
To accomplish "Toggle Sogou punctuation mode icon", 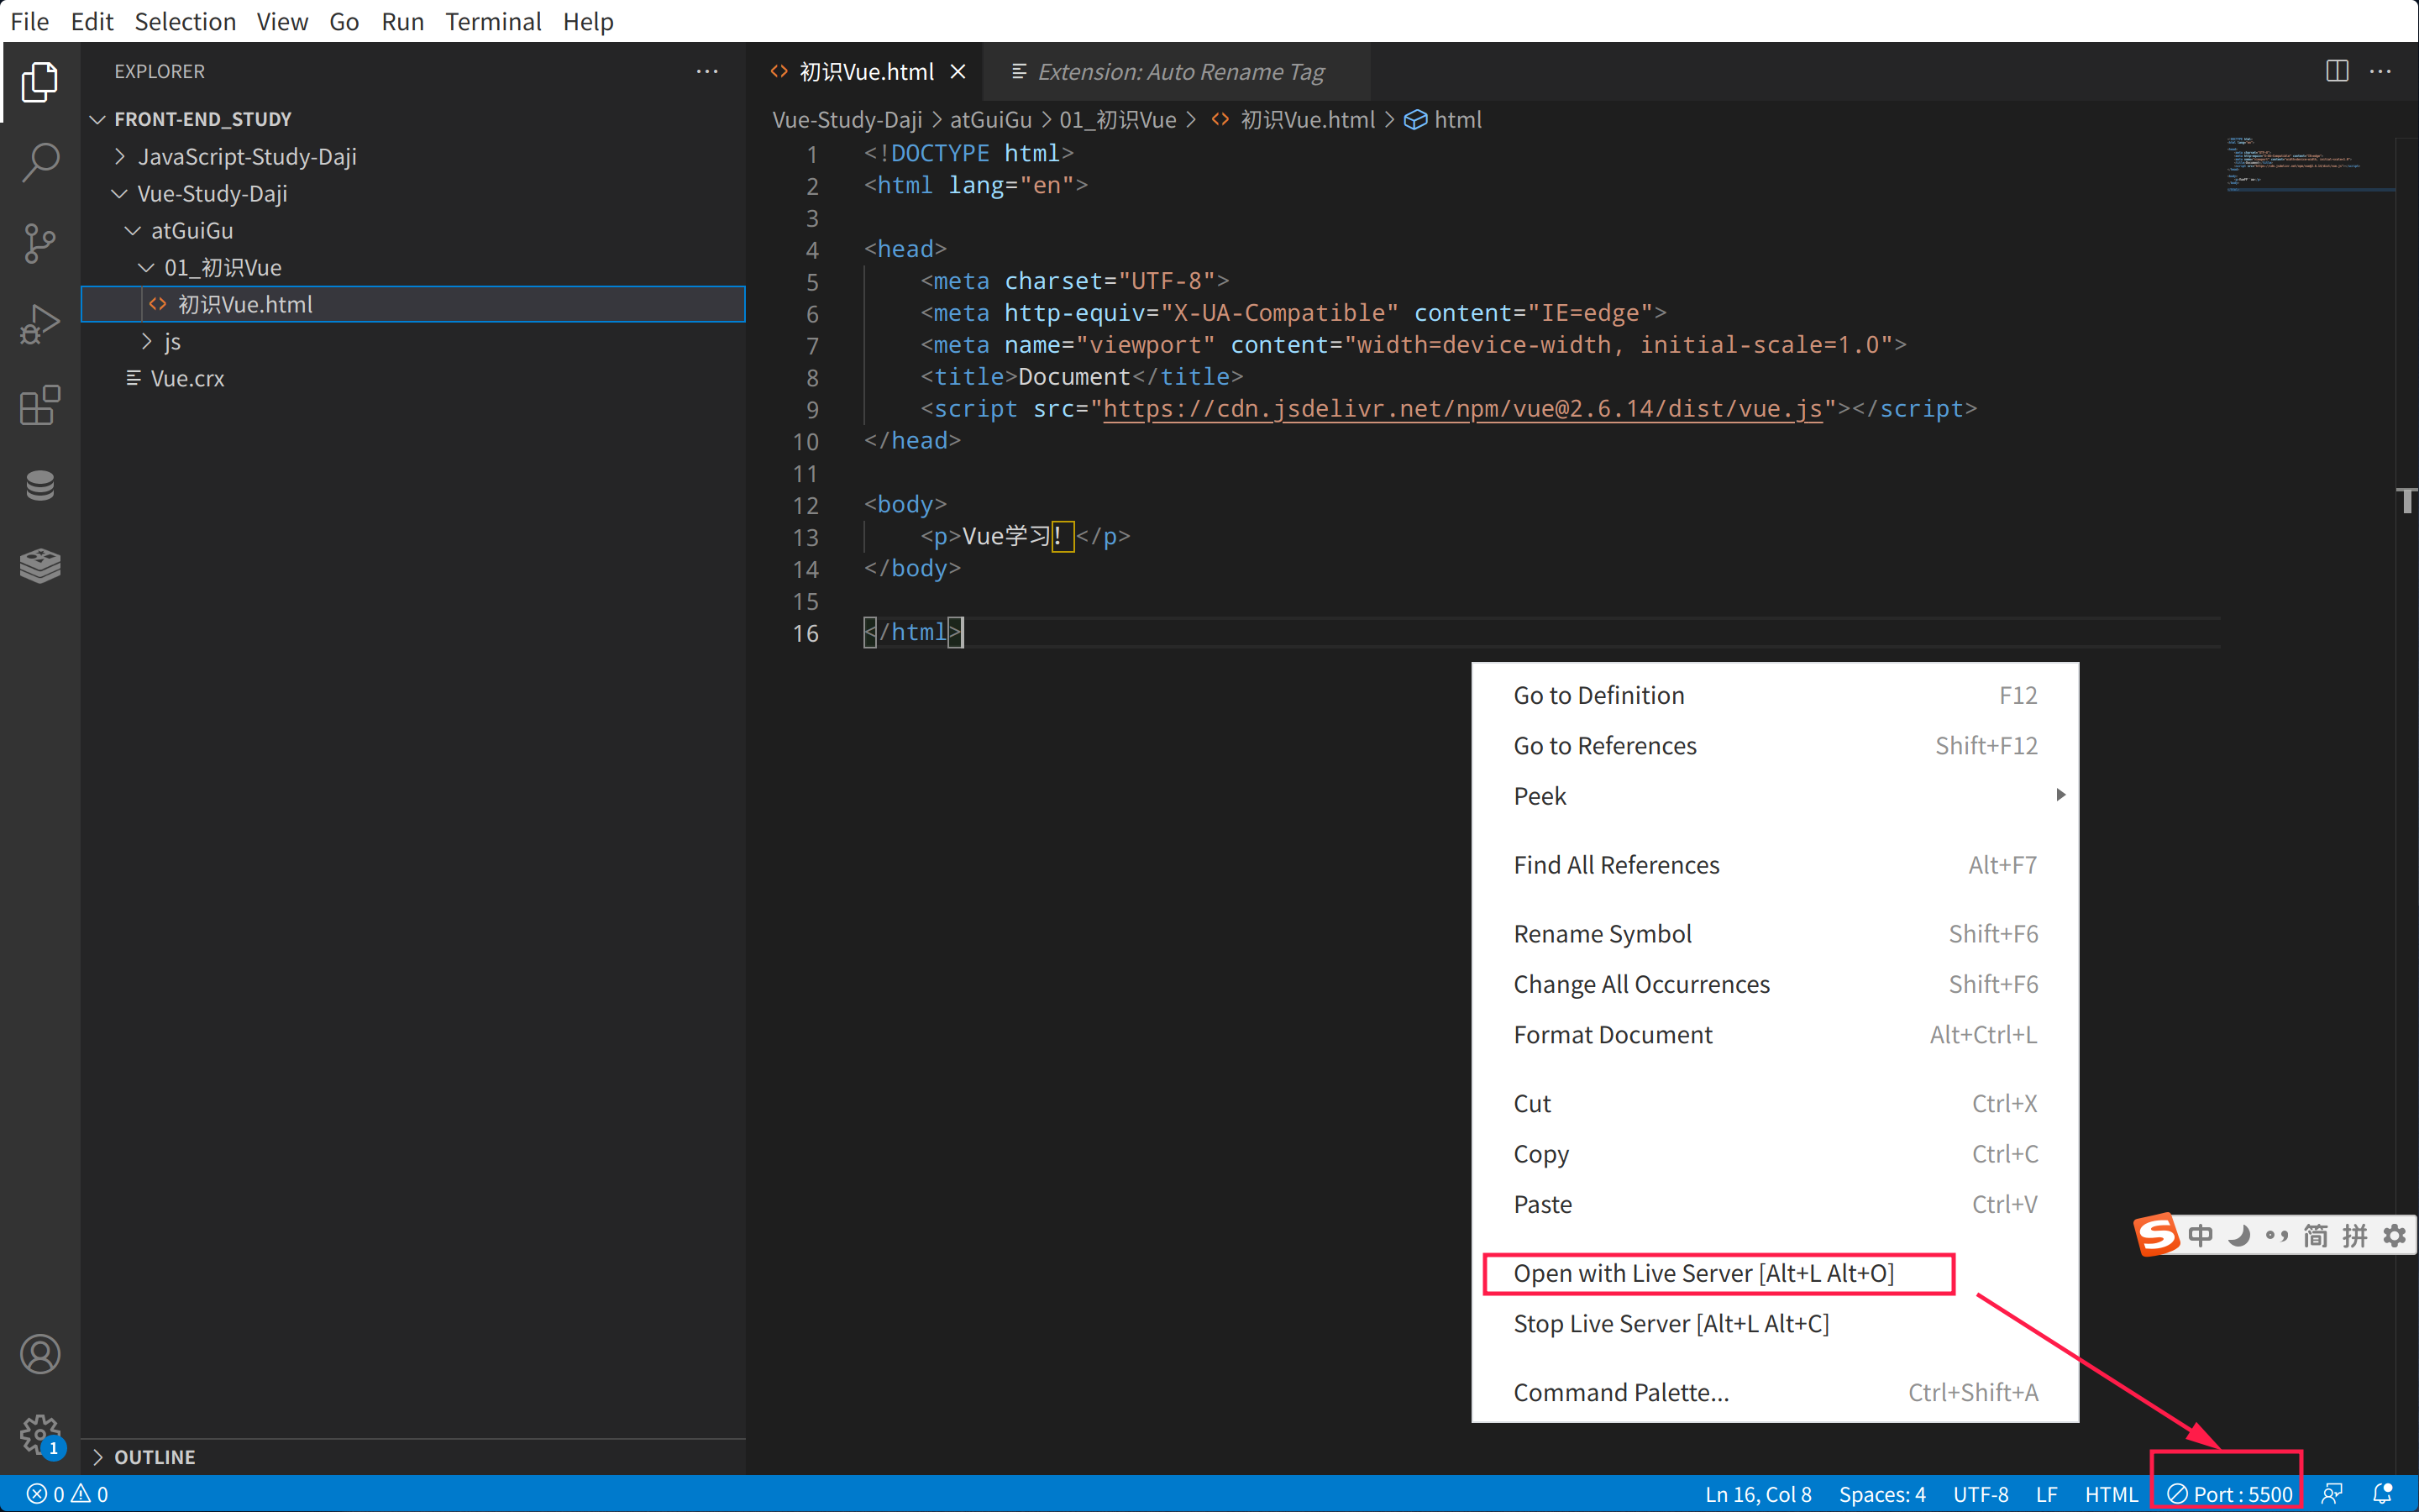I will tap(2277, 1236).
